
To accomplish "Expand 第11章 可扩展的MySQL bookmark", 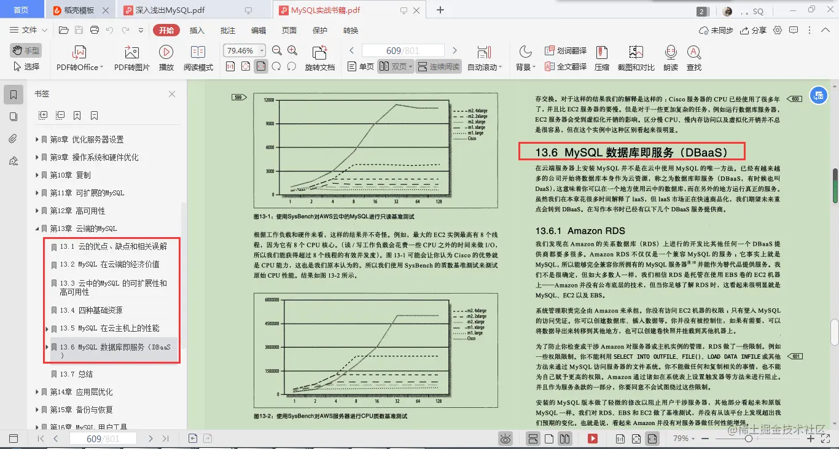I will point(37,193).
